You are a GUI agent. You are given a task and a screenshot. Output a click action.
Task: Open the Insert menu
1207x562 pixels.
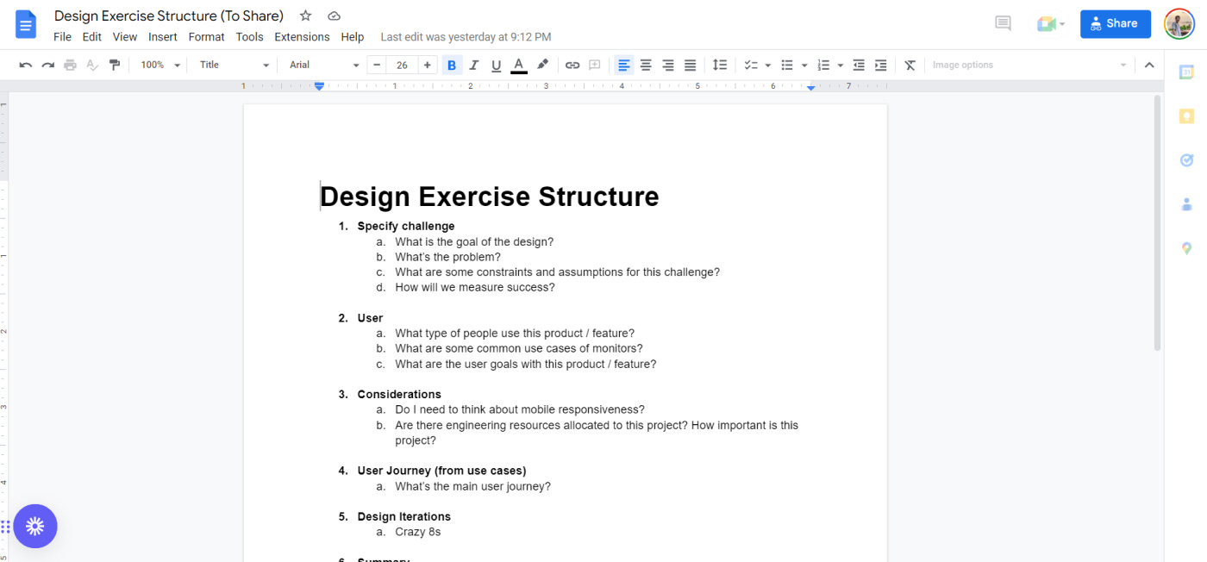pos(163,36)
